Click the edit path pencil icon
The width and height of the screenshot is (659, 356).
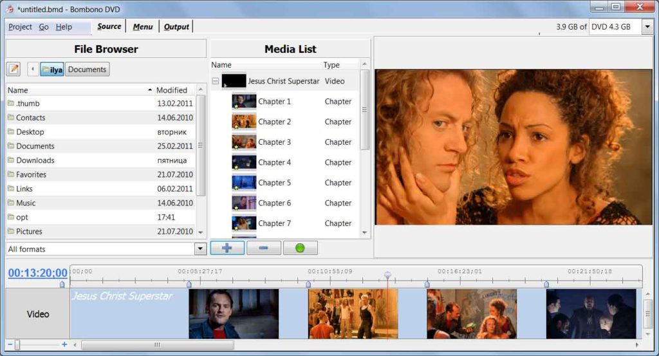coord(14,69)
